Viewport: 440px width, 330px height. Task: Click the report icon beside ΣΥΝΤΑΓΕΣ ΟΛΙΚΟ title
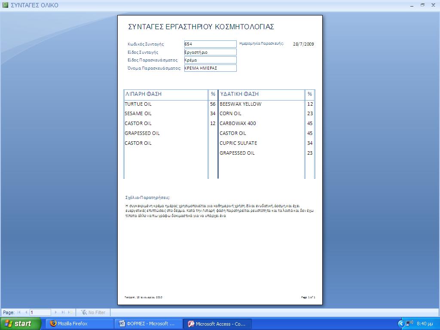(5, 5)
